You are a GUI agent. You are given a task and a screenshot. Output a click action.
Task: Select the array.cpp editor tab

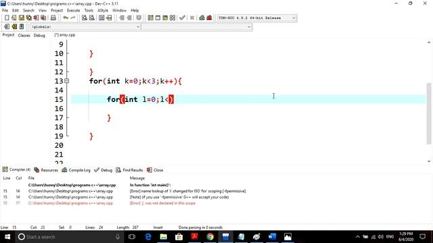[65, 35]
